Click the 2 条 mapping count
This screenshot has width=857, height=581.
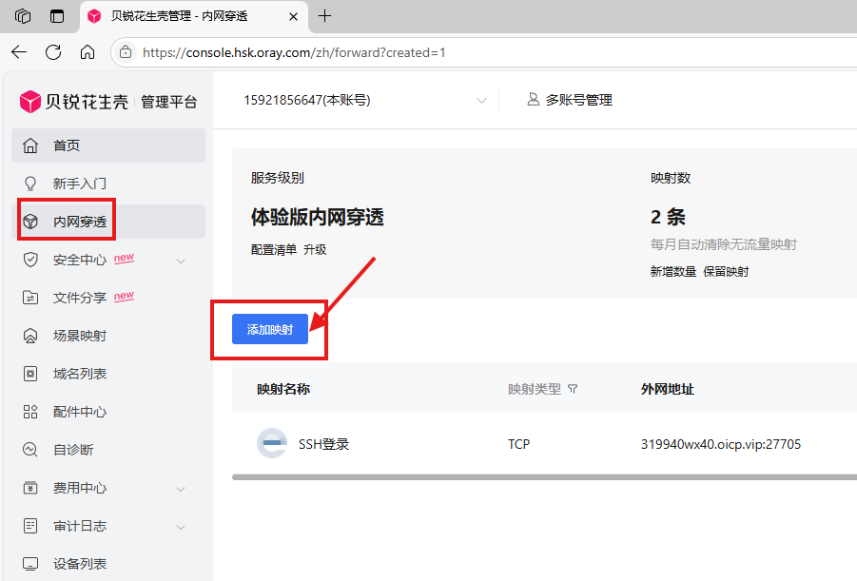tap(668, 217)
